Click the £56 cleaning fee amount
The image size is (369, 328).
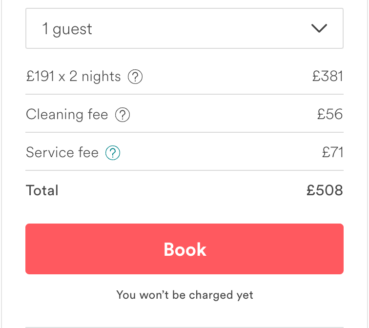(330, 115)
